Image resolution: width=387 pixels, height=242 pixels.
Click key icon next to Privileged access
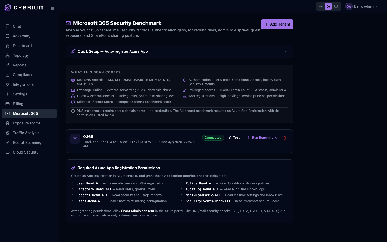185,90
